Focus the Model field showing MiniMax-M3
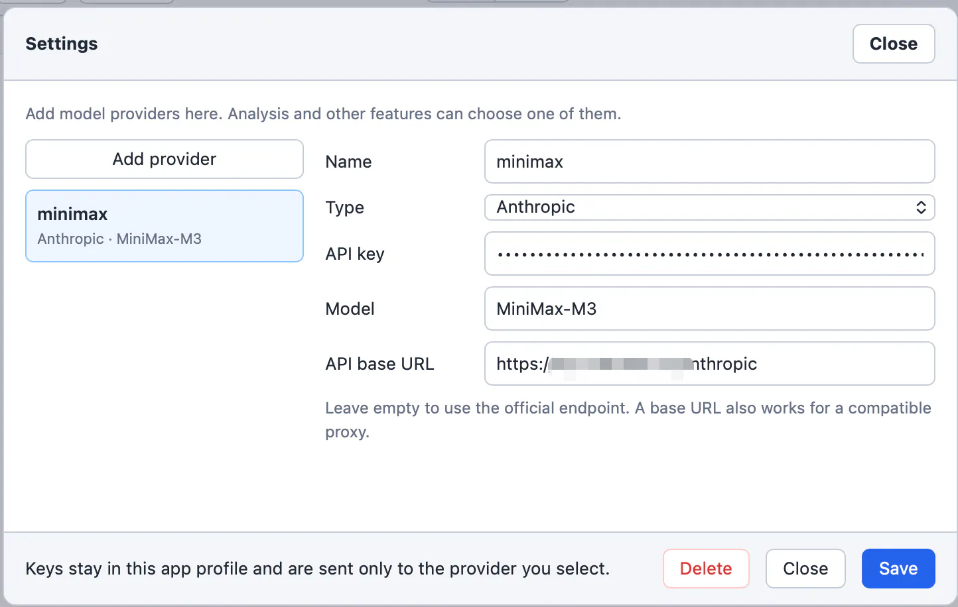 (x=710, y=309)
